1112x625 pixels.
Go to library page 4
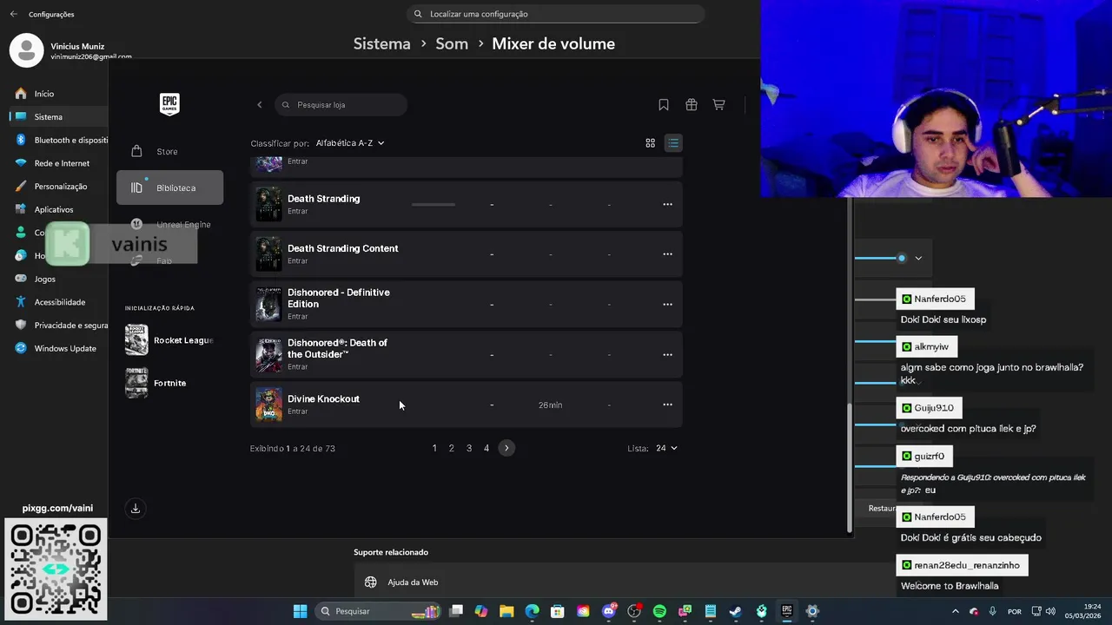point(486,448)
